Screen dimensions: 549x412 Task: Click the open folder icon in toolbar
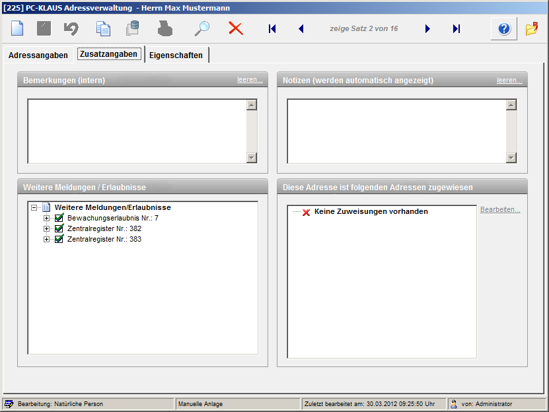click(532, 29)
